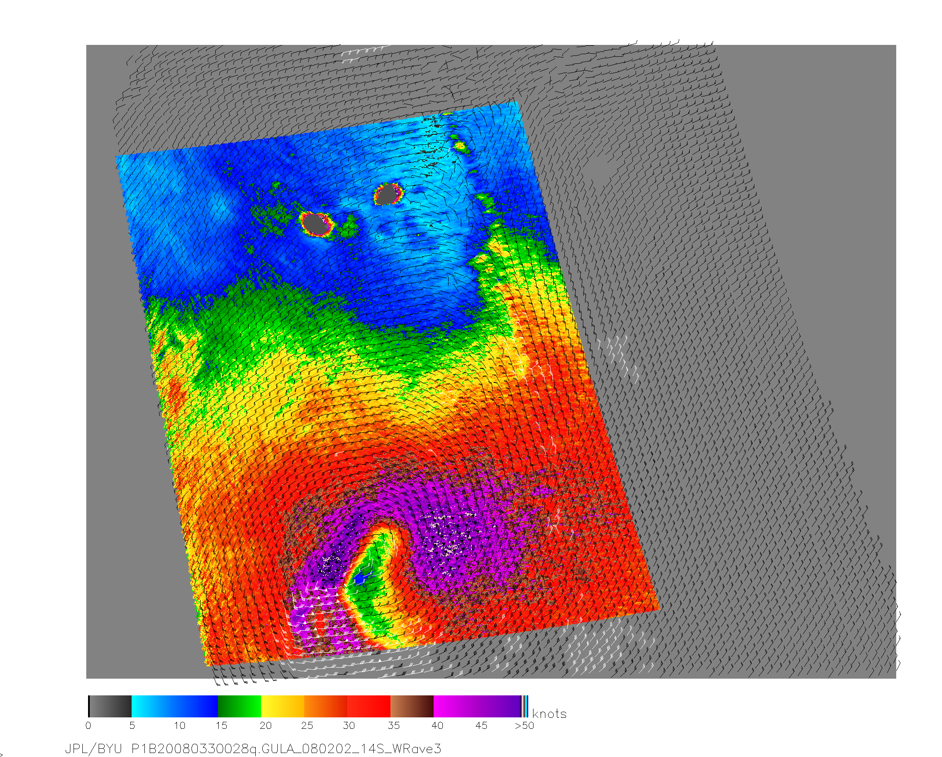Click the 25-30 knots orange color band

(326, 706)
